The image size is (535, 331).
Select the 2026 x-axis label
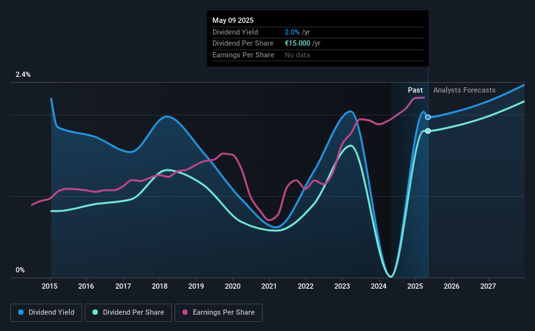pos(452,286)
